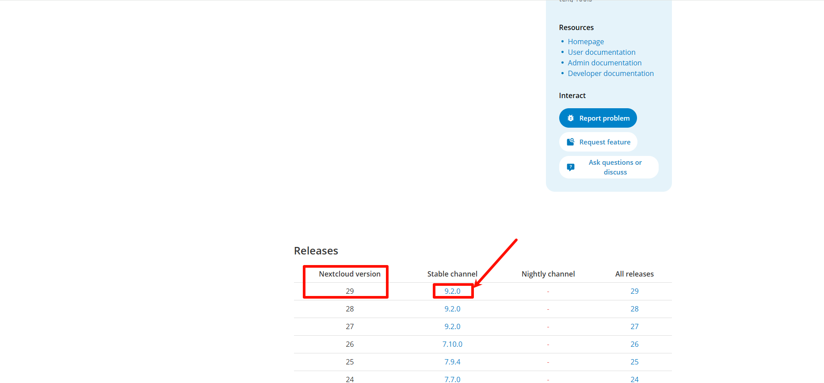The width and height of the screenshot is (824, 383).
Task: Click the Report problem button label
Action: (604, 118)
